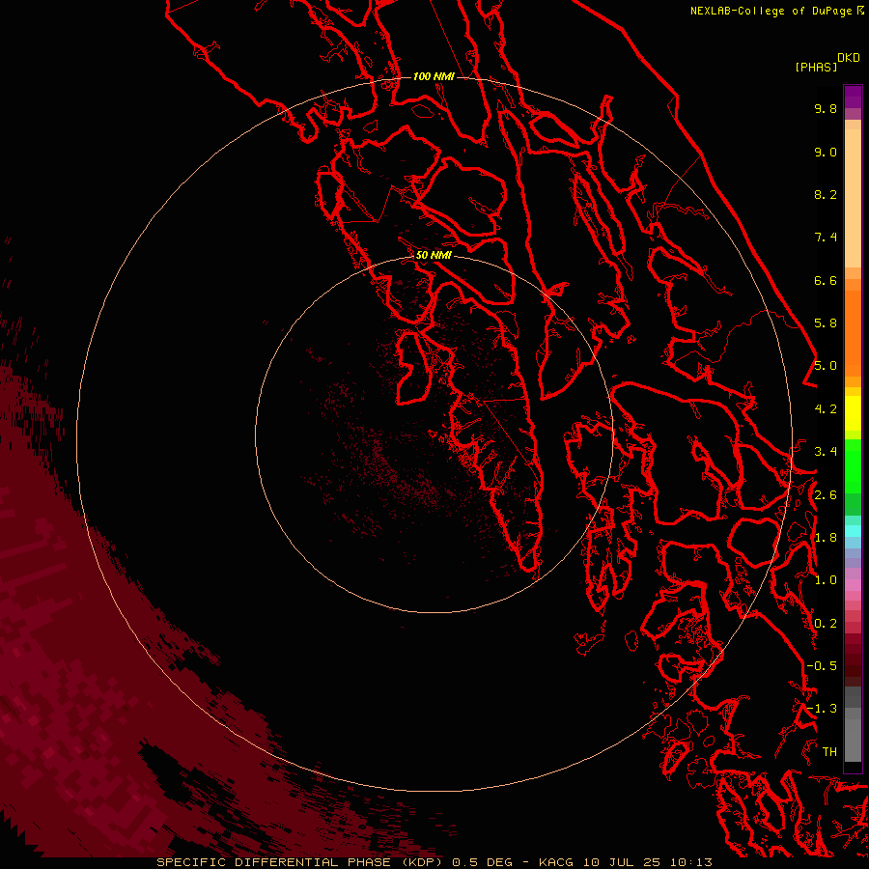Click the 10 JUL 25 10:13 timestamp
This screenshot has height=869, width=869.
pyautogui.click(x=647, y=862)
